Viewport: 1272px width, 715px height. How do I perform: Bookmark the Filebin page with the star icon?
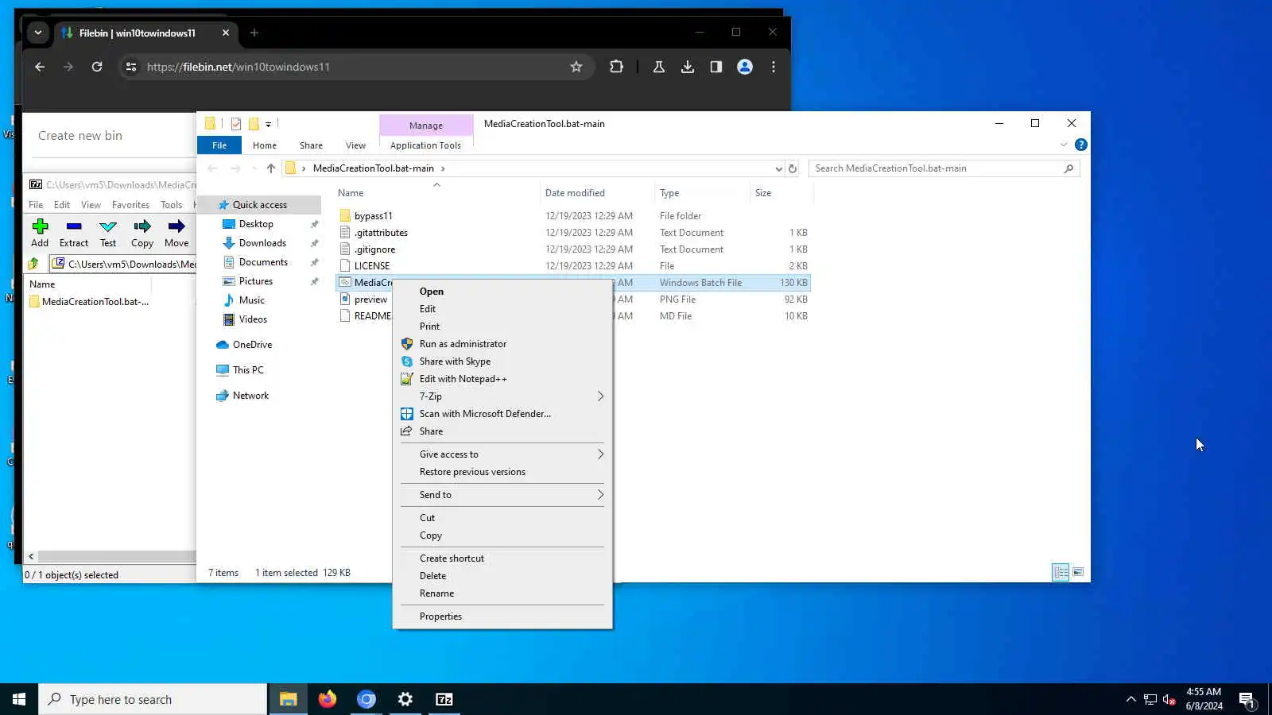(576, 67)
